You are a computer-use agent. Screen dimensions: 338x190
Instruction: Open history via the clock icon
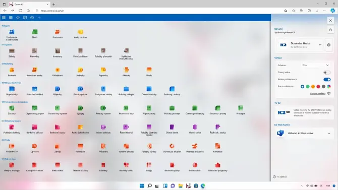32,18
